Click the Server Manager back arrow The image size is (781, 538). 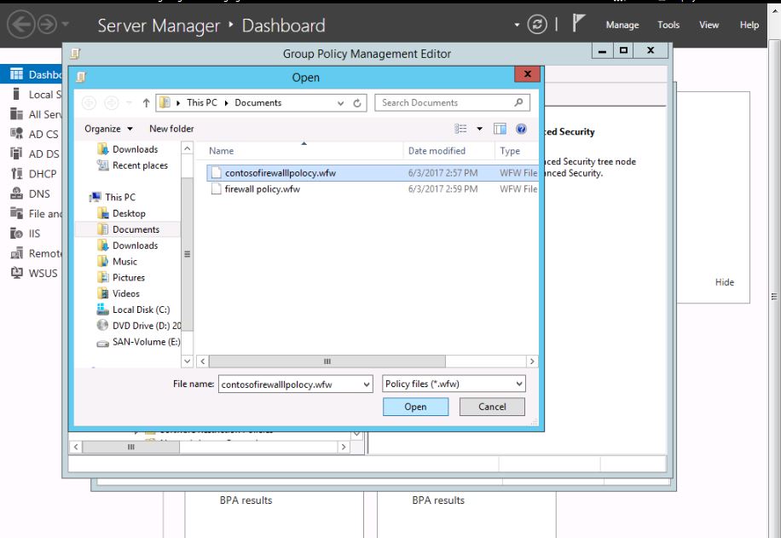pyautogui.click(x=21, y=24)
